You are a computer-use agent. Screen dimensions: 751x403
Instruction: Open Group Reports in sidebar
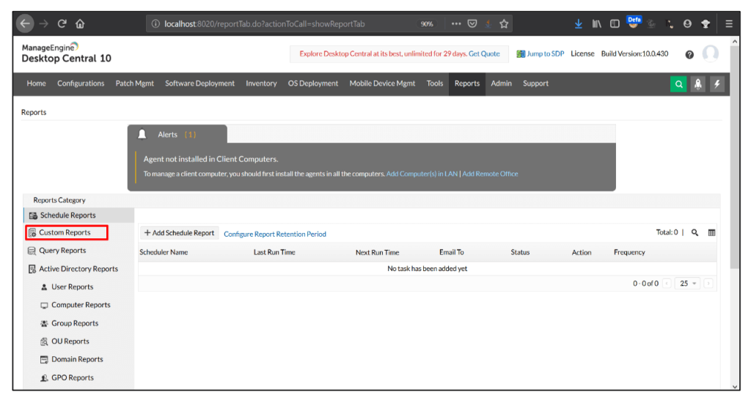tap(75, 323)
